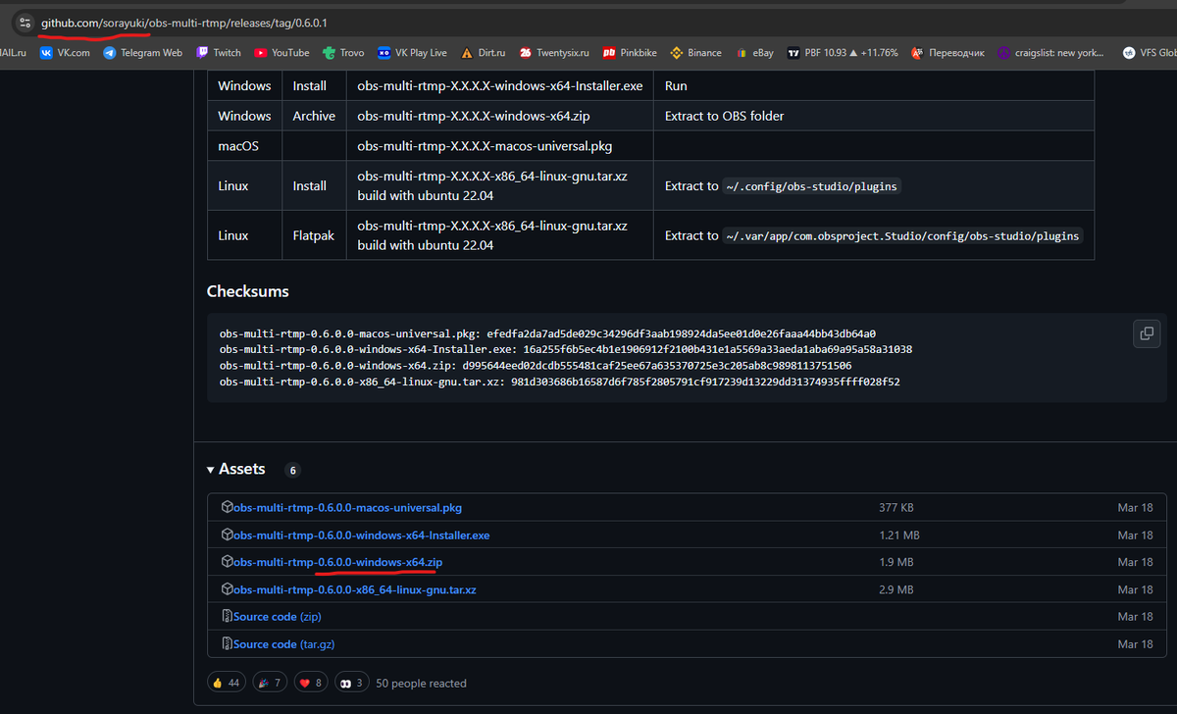Open the Переводчик bookmark

[947, 53]
